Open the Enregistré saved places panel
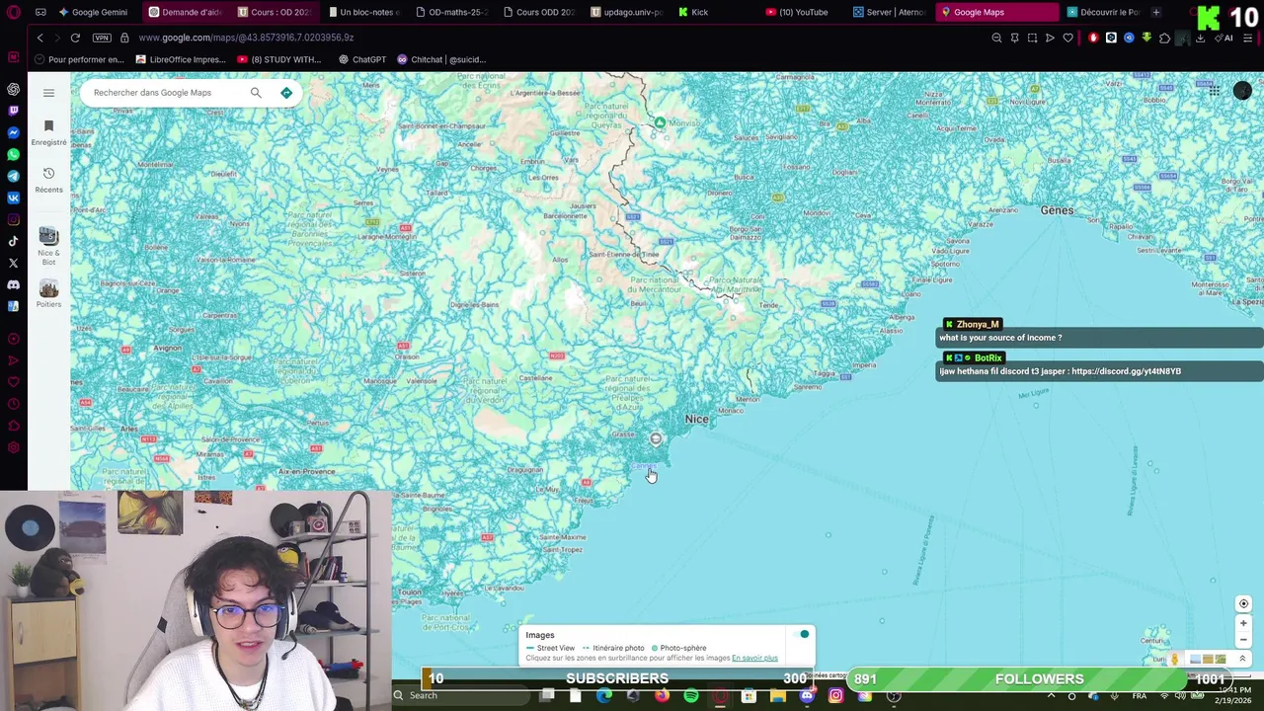1264x711 pixels. 48,132
